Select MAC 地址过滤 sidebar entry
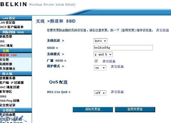171x123 pixels. 10,87
